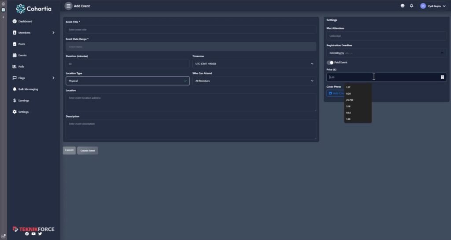
Task: Open the Timezone dropdown
Action: 254,63
